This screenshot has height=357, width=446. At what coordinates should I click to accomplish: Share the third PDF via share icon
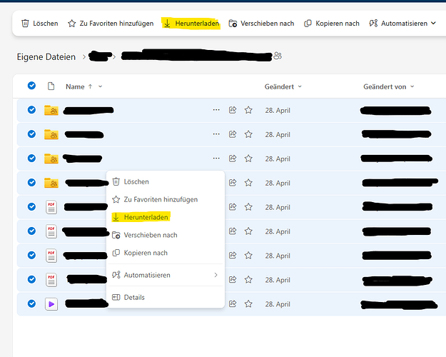coord(233,256)
